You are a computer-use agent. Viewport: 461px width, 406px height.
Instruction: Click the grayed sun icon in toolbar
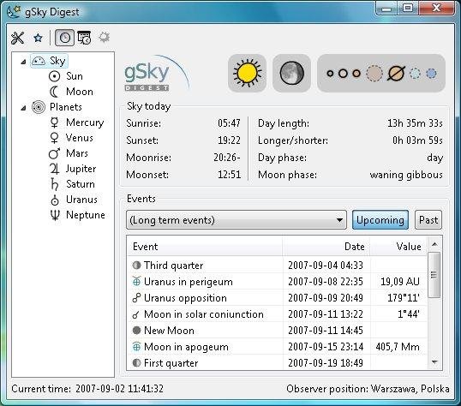104,38
